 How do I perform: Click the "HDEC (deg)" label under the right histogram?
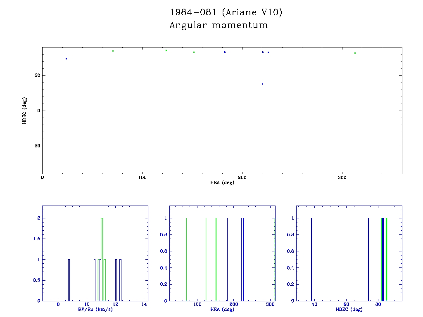349,309
